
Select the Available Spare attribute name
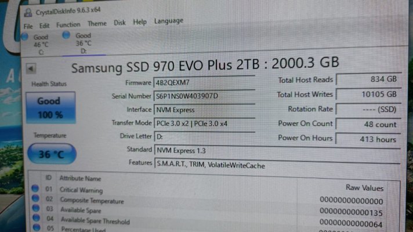tap(81, 211)
